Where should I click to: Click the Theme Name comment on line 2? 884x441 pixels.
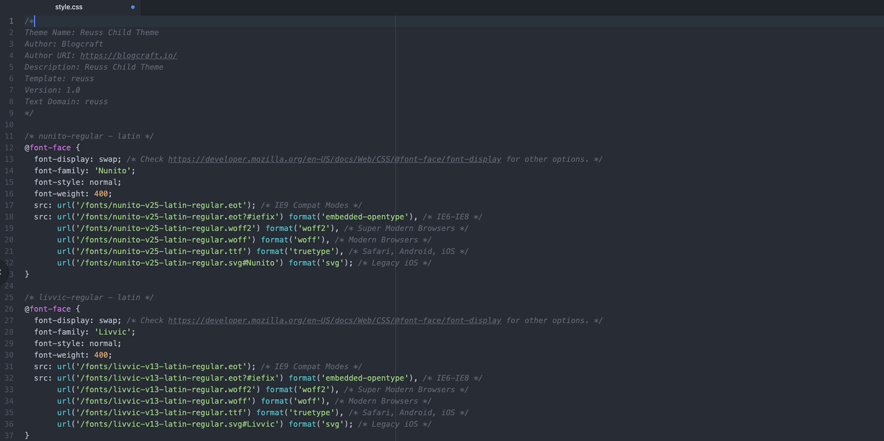click(x=91, y=32)
